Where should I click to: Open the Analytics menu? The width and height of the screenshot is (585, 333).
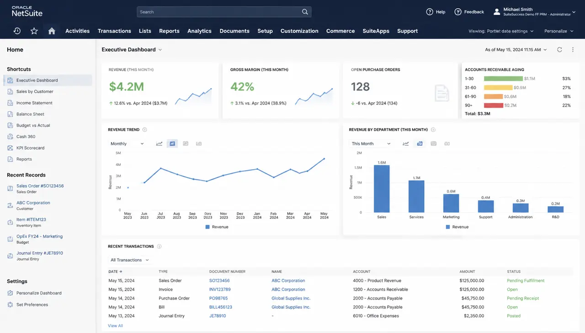pos(199,31)
